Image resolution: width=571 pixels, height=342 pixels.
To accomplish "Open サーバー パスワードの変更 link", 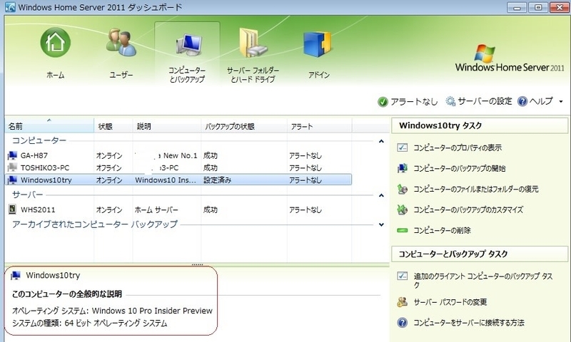I will [x=450, y=302].
